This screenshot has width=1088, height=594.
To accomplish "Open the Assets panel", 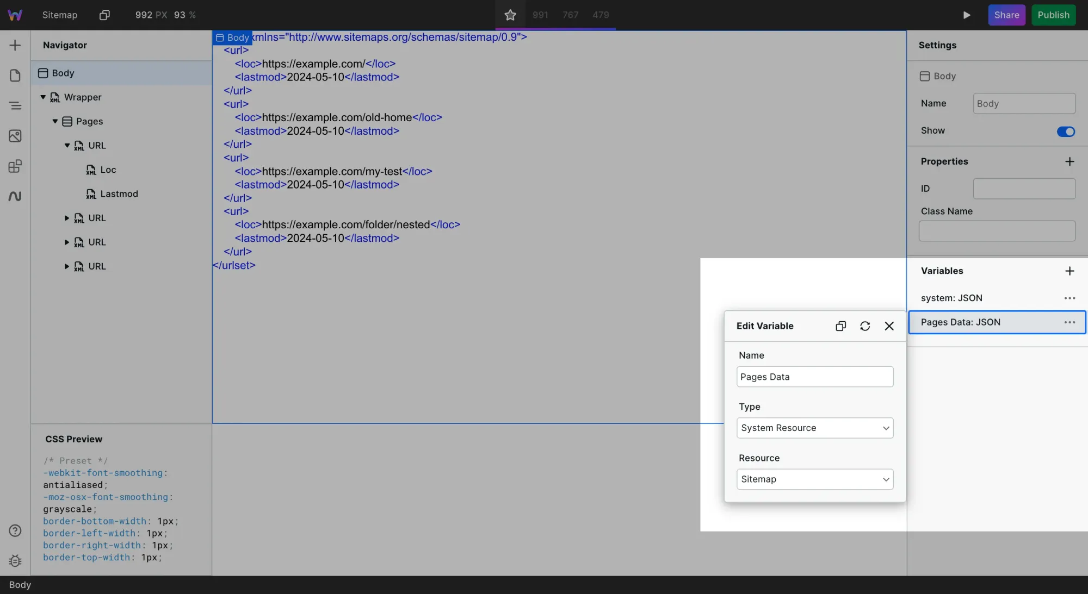I will (x=15, y=136).
